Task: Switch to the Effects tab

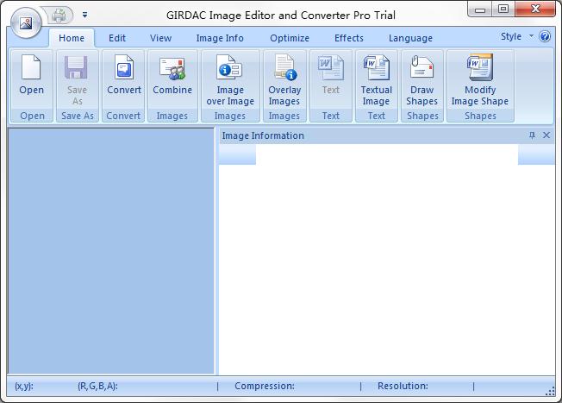Action: tap(349, 38)
